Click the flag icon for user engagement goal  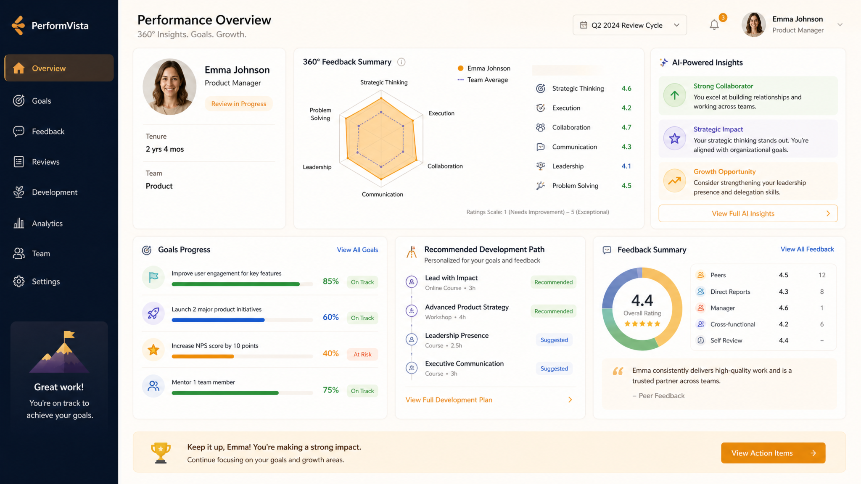pos(153,277)
